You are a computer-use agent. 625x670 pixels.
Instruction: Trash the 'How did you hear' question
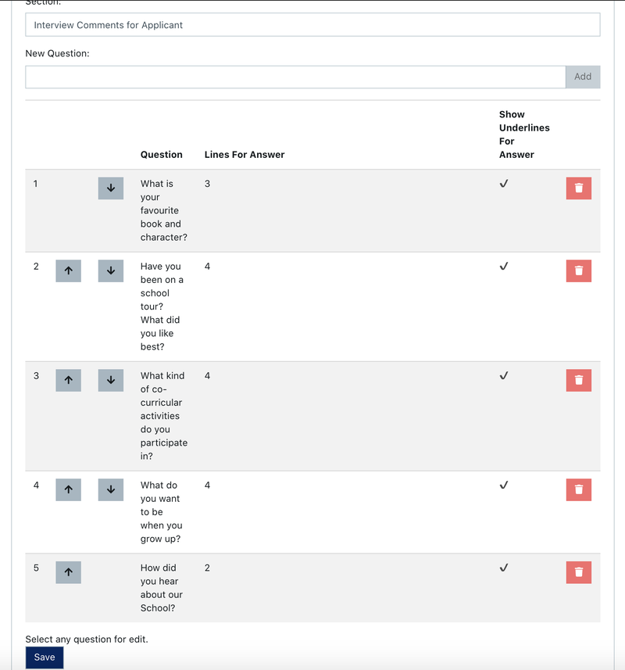[578, 573]
